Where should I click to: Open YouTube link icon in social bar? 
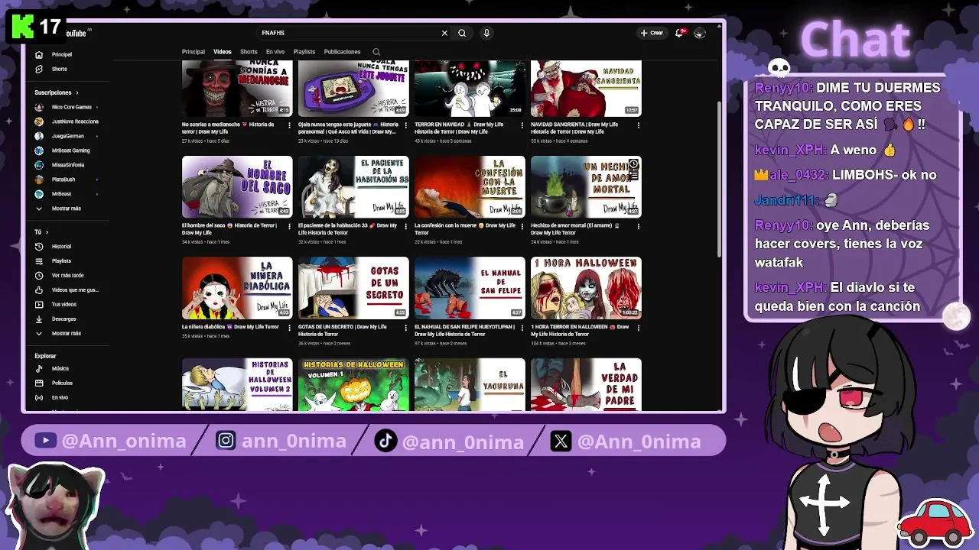pyautogui.click(x=45, y=441)
